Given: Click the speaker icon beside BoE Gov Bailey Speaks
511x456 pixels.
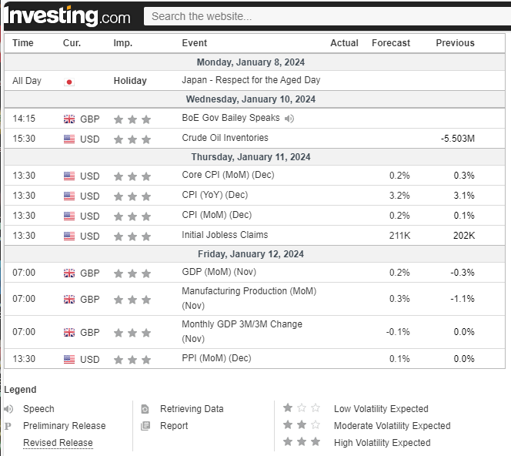Looking at the screenshot, I should (289, 119).
